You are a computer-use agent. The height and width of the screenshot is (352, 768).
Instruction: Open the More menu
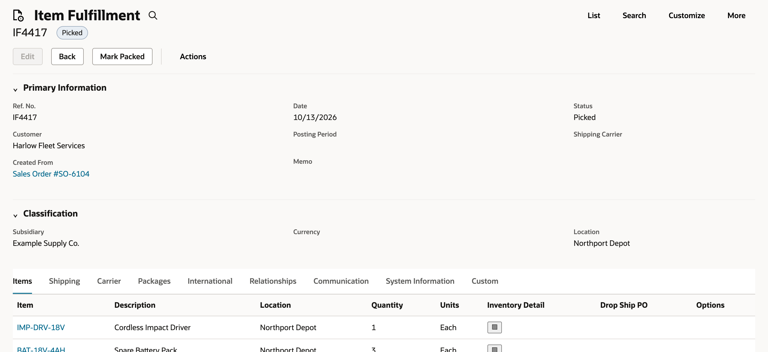coord(736,15)
